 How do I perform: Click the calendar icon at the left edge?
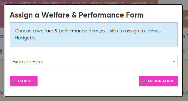(1, 51)
